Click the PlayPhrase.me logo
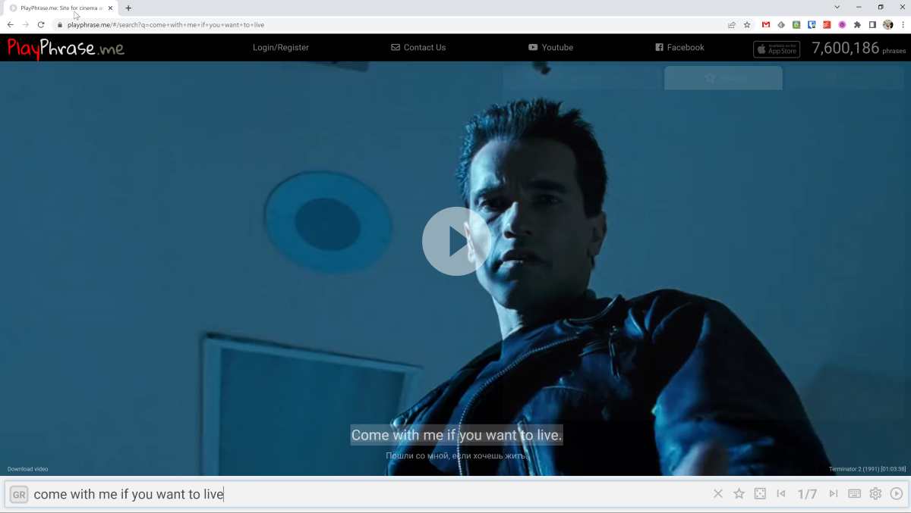This screenshot has height=513, width=911. (x=66, y=48)
